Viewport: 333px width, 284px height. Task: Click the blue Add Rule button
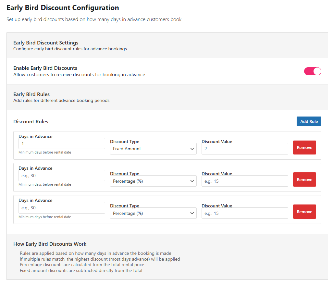click(x=309, y=121)
